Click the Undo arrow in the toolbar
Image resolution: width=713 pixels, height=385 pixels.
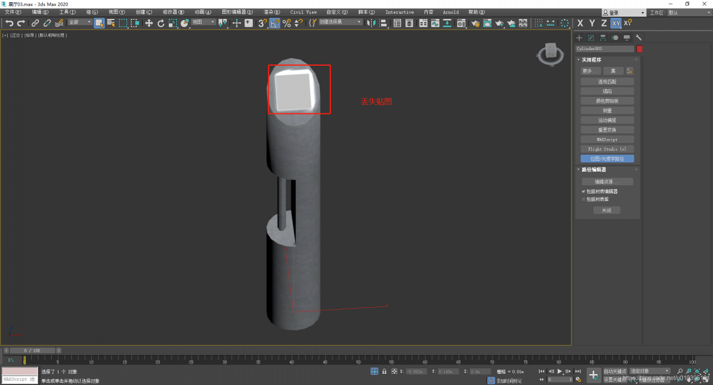click(x=9, y=23)
